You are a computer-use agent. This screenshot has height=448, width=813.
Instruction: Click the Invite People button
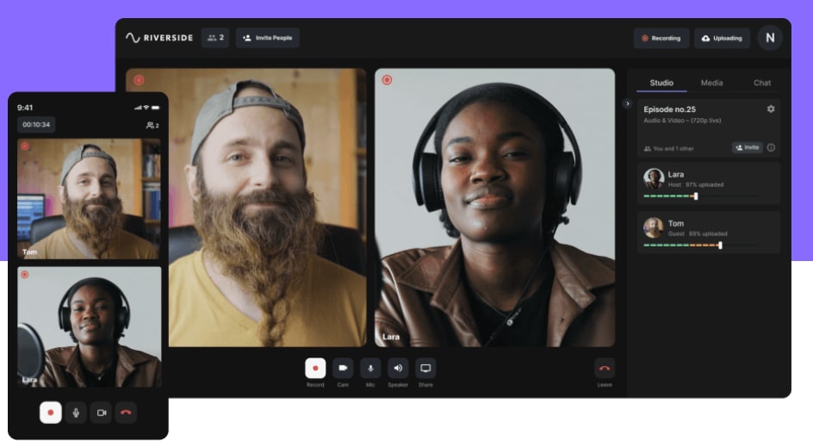(267, 38)
